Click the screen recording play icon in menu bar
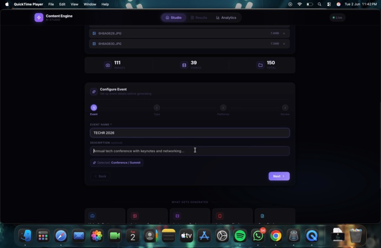 tap(290, 4)
